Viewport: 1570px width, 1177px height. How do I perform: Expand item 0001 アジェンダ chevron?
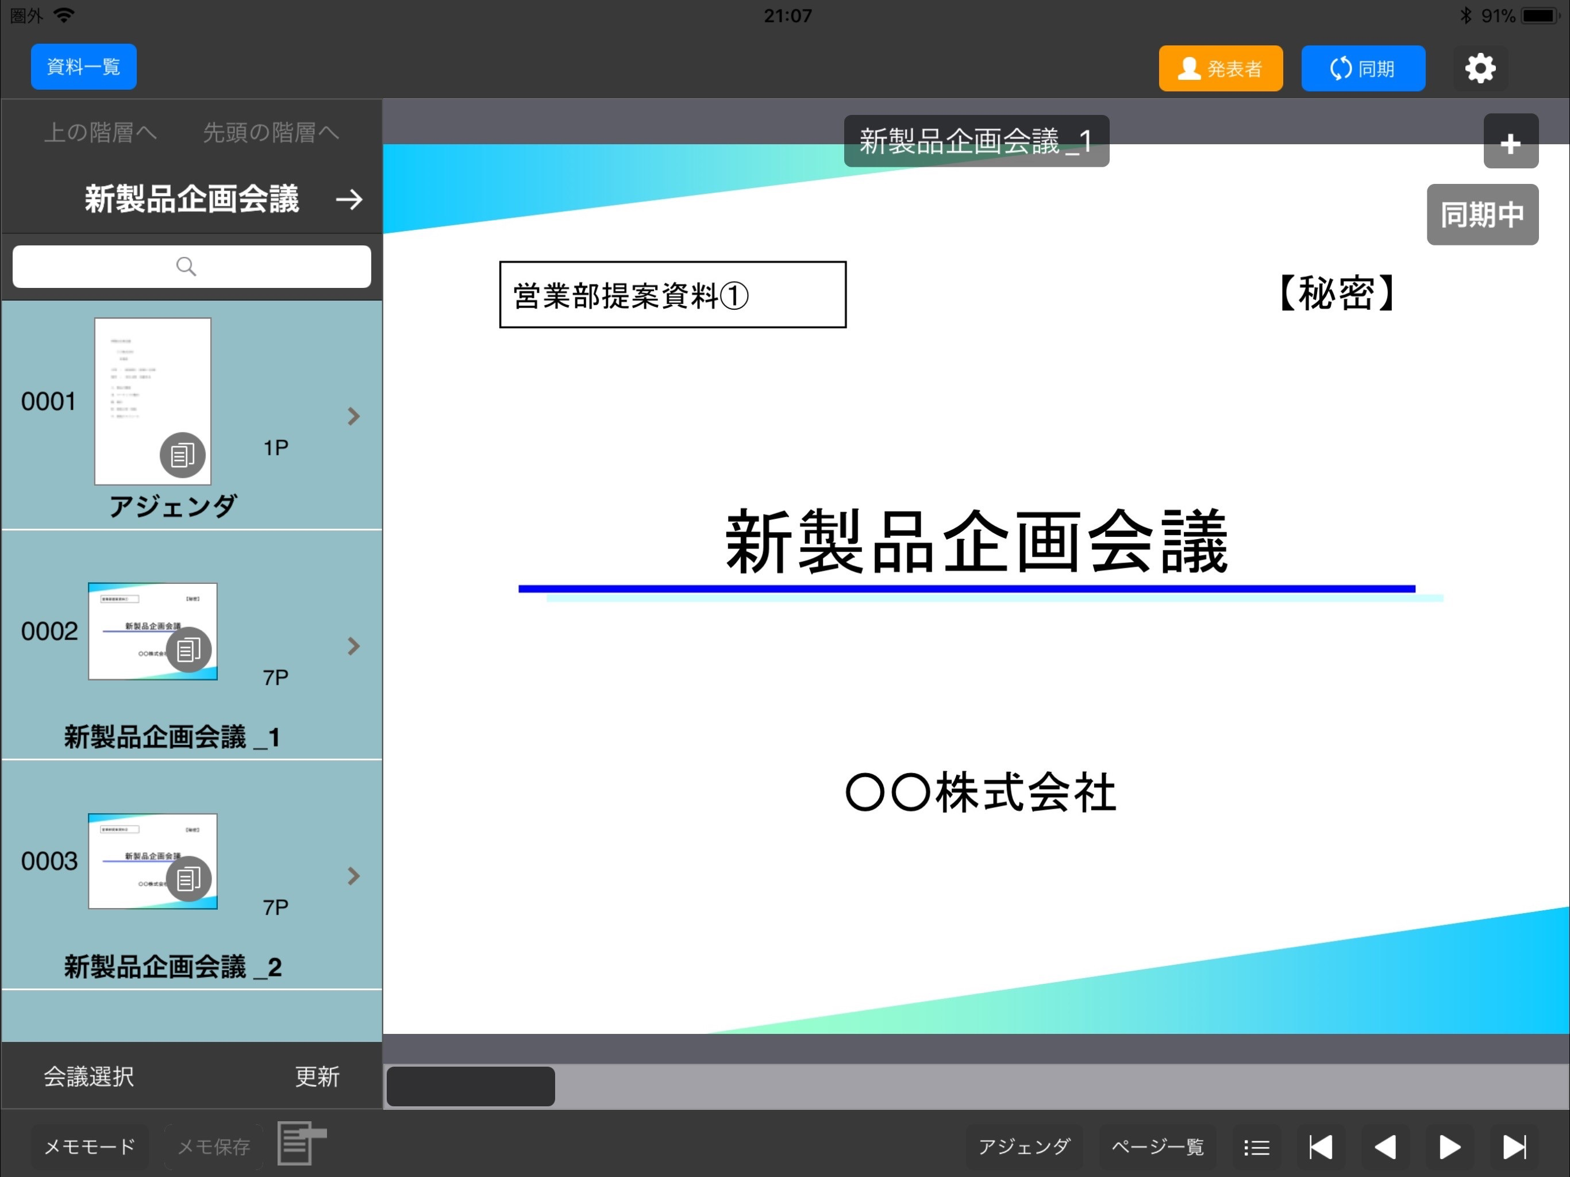[353, 416]
